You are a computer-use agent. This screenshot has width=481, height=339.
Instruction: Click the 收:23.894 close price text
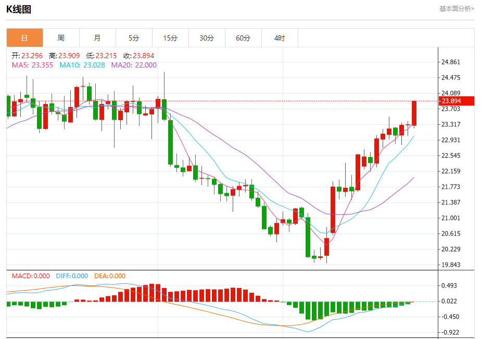tap(138, 56)
